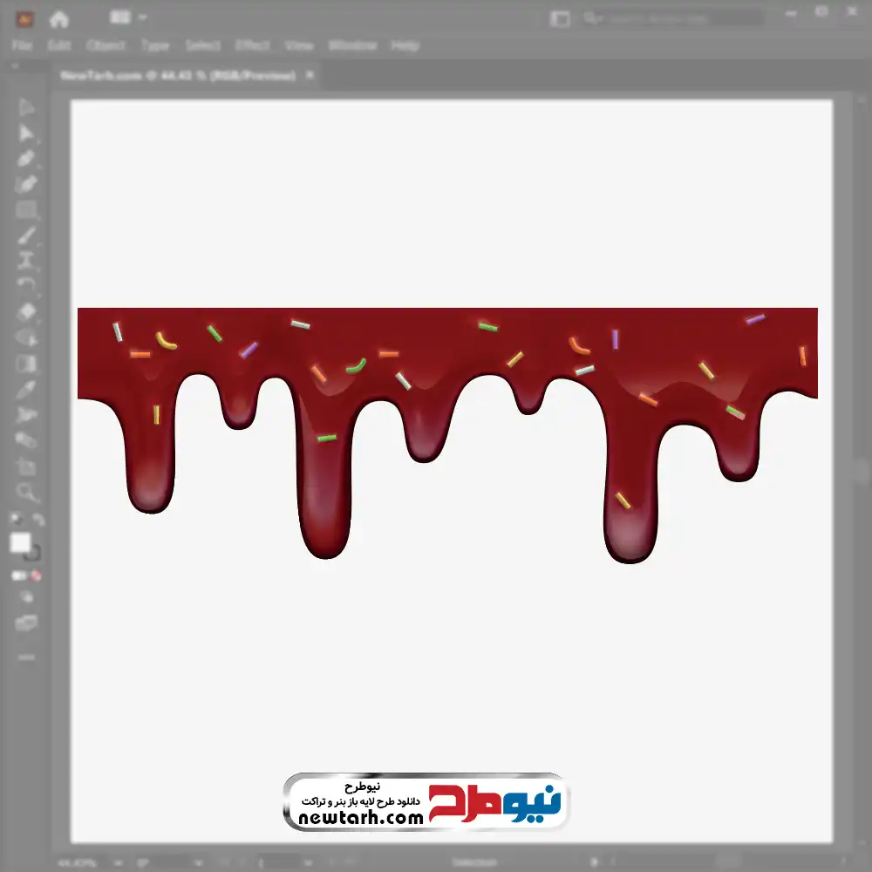Click the Fill color swatch

[x=20, y=543]
